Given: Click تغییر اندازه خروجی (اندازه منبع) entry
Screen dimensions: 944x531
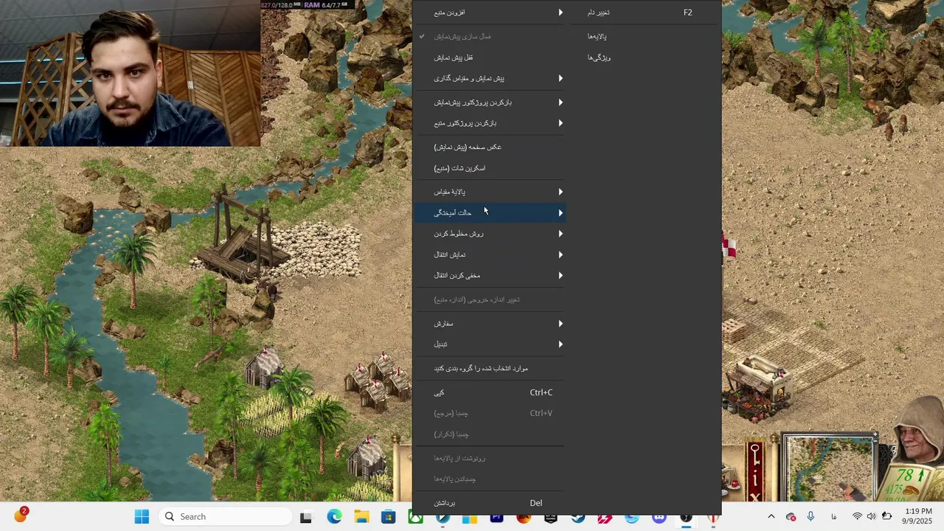Looking at the screenshot, I should point(490,299).
